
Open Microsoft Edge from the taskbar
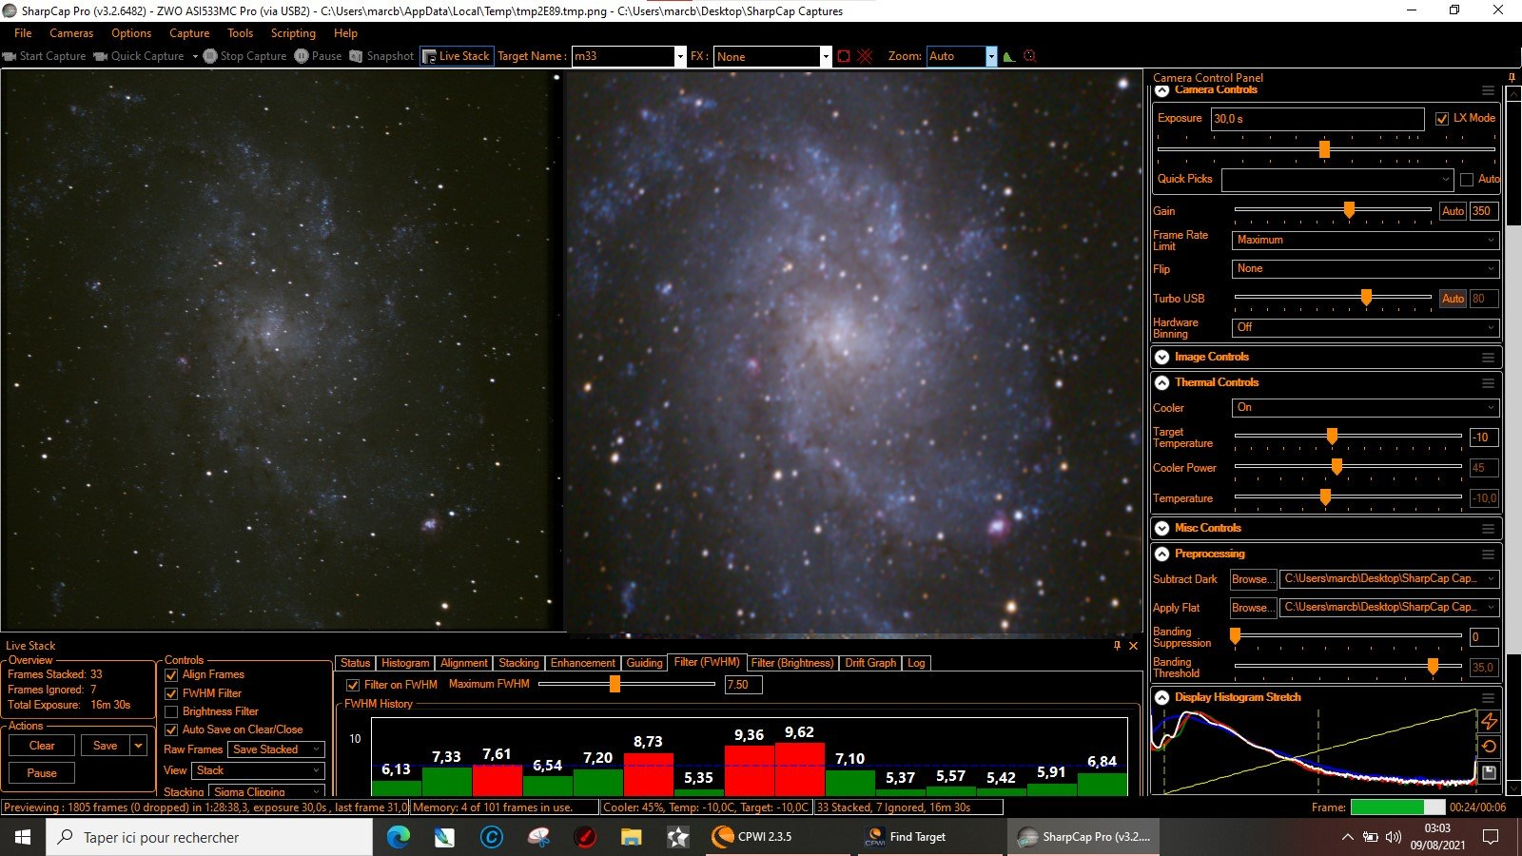pos(398,837)
